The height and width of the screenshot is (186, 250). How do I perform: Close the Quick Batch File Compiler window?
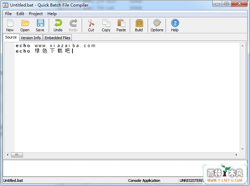[239, 4]
